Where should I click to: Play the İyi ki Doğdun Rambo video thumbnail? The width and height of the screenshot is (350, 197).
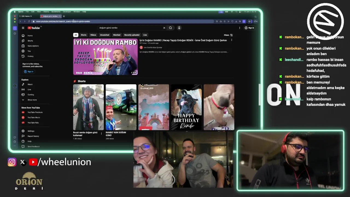point(105,57)
